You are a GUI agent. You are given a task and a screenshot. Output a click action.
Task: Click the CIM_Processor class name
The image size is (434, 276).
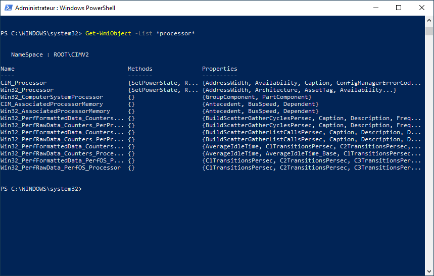click(24, 83)
